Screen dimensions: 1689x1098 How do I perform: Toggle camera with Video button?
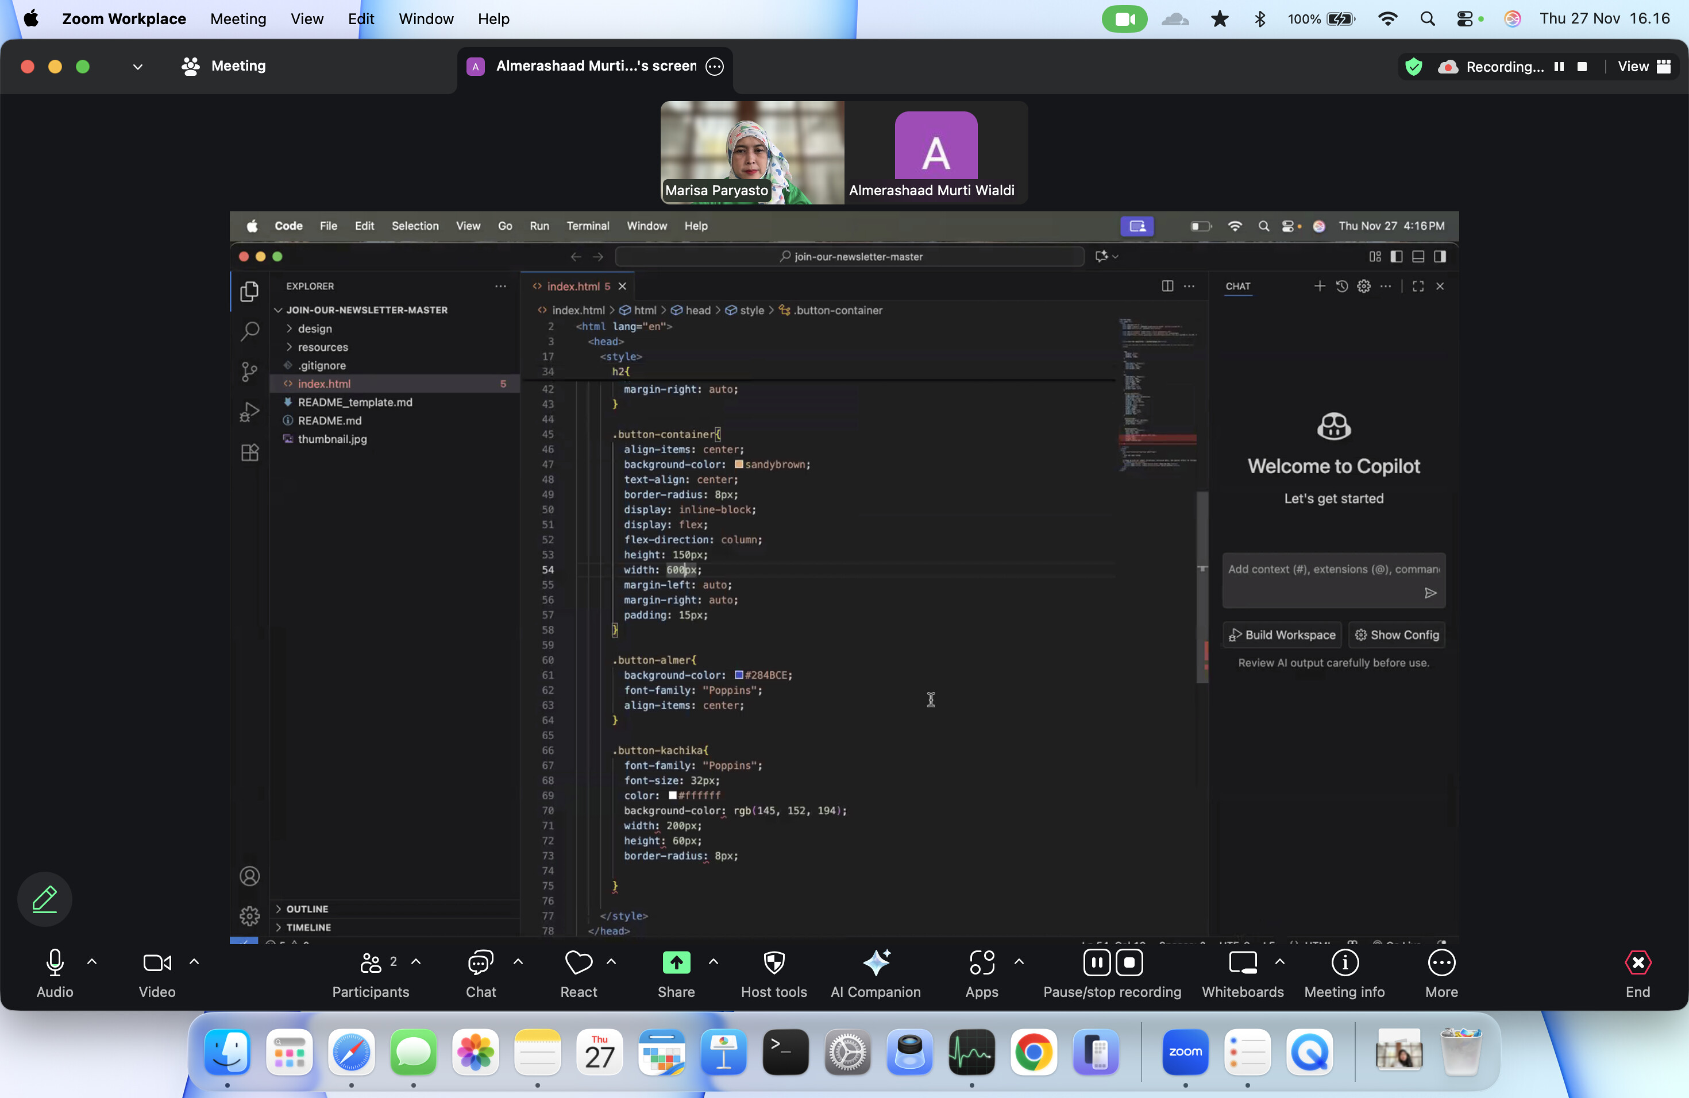[157, 963]
